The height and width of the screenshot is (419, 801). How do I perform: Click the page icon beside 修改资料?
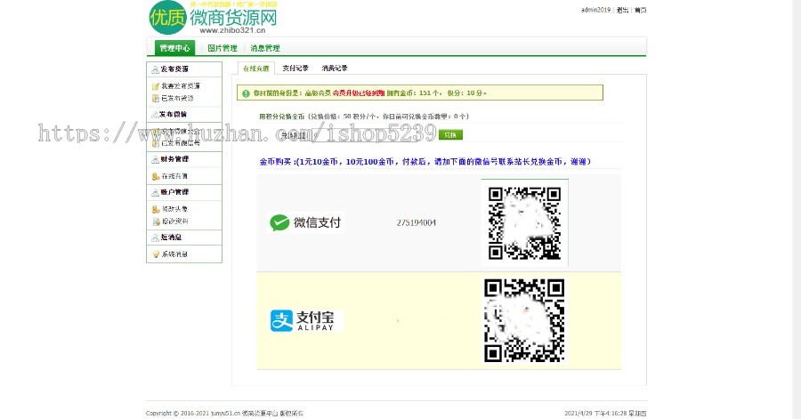click(x=157, y=222)
